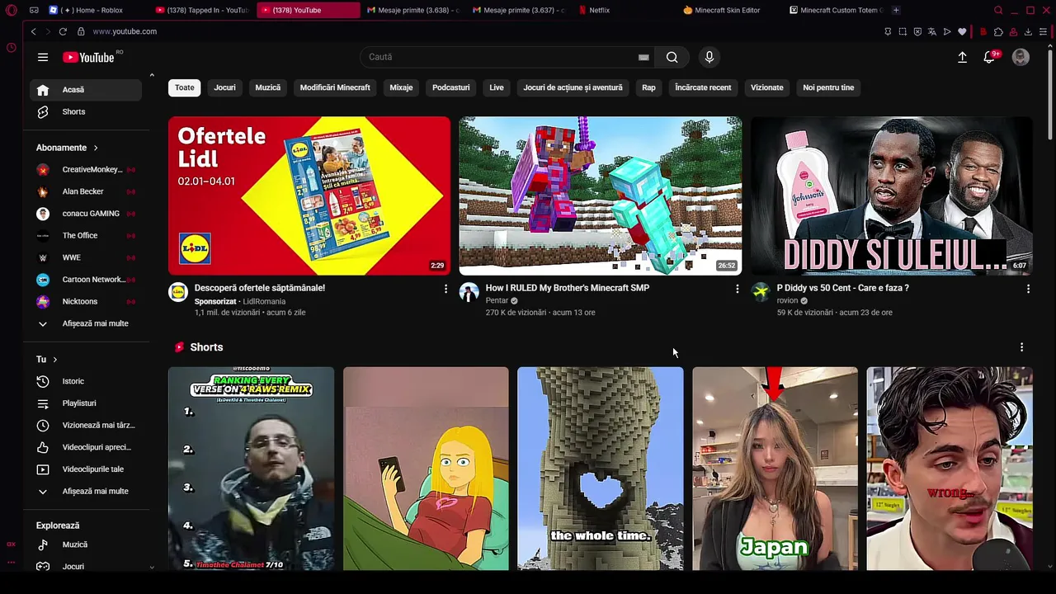Open a new browser tab
This screenshot has height=594, width=1056.
click(896, 10)
